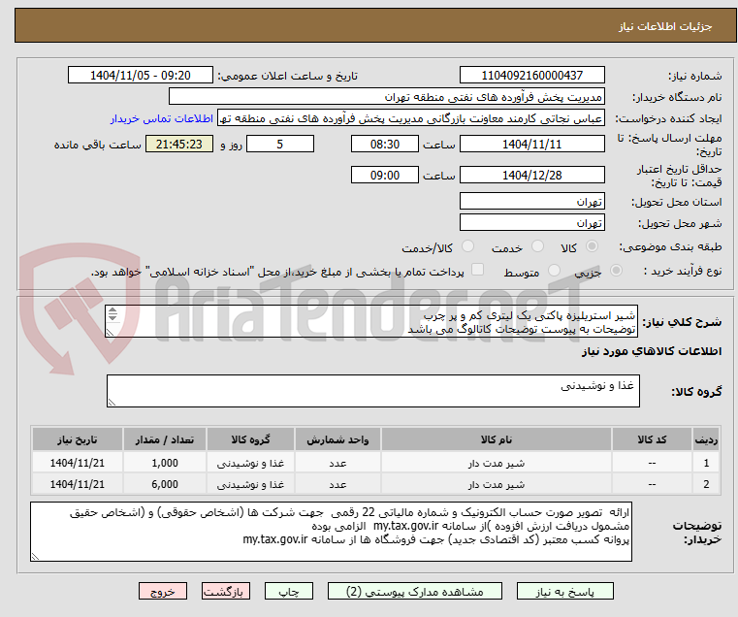The width and height of the screenshot is (738, 617).
Task: Click the گروه کالا box غذا و نوشیدنی
Action: pos(373,391)
